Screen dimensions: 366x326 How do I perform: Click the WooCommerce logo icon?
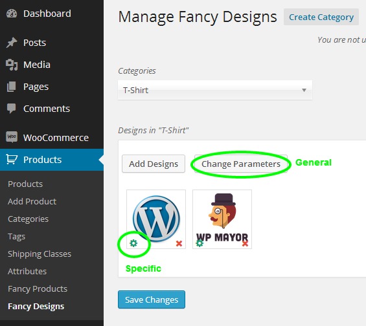[x=12, y=136]
